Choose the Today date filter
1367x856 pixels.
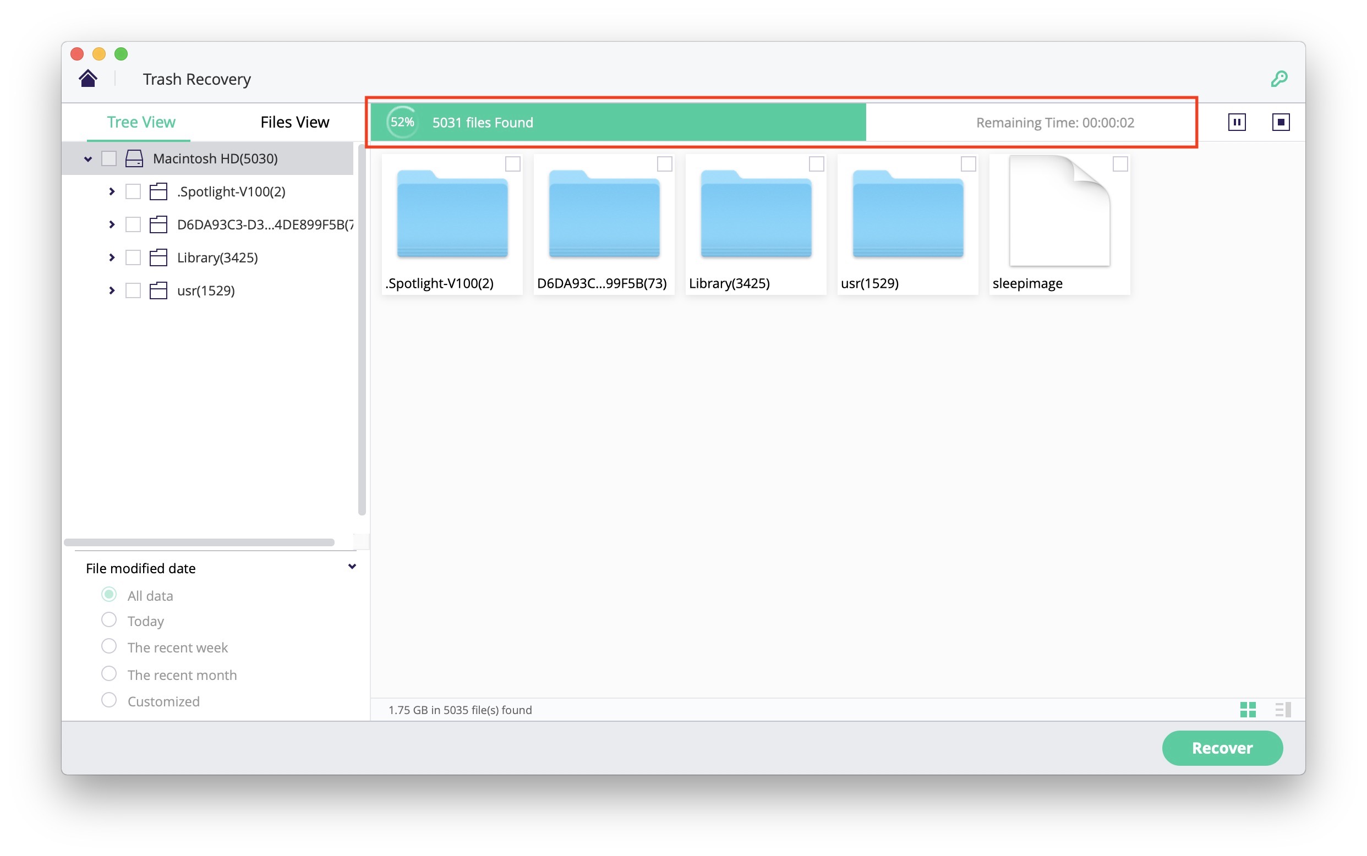[109, 621]
